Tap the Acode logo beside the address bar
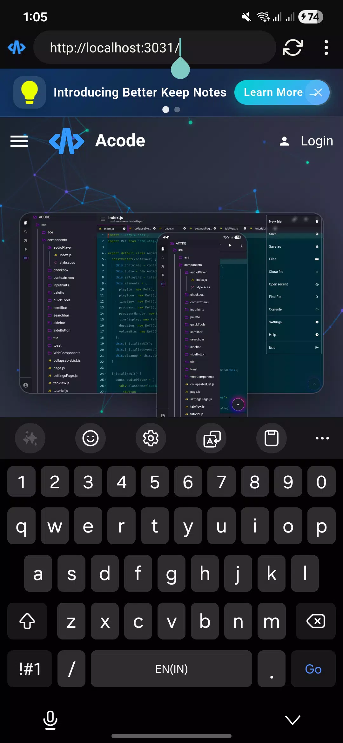 (x=17, y=48)
